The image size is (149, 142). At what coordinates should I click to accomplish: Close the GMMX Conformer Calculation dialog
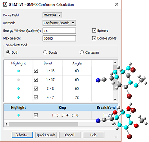click(x=117, y=4)
